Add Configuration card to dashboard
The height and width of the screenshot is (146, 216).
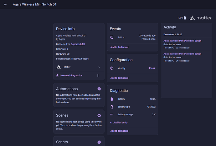tap(119, 78)
